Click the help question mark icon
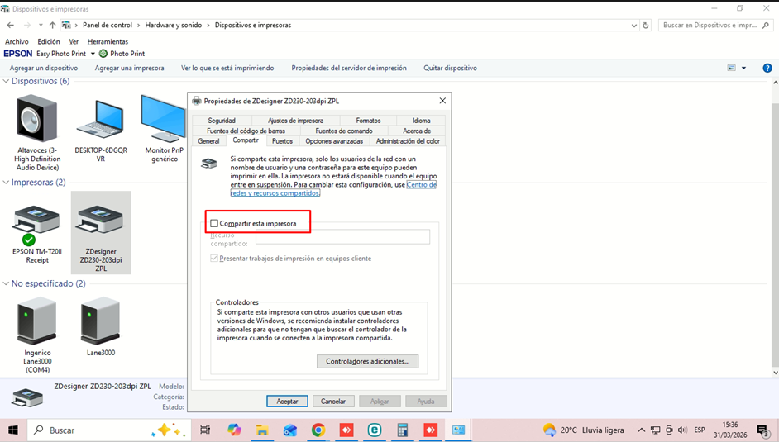779x442 pixels. (767, 68)
